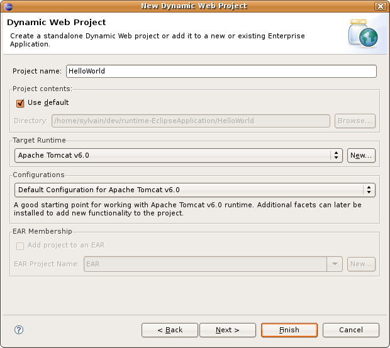
Task: Click the Add project to an EAR checkbox
Action: click(20, 246)
